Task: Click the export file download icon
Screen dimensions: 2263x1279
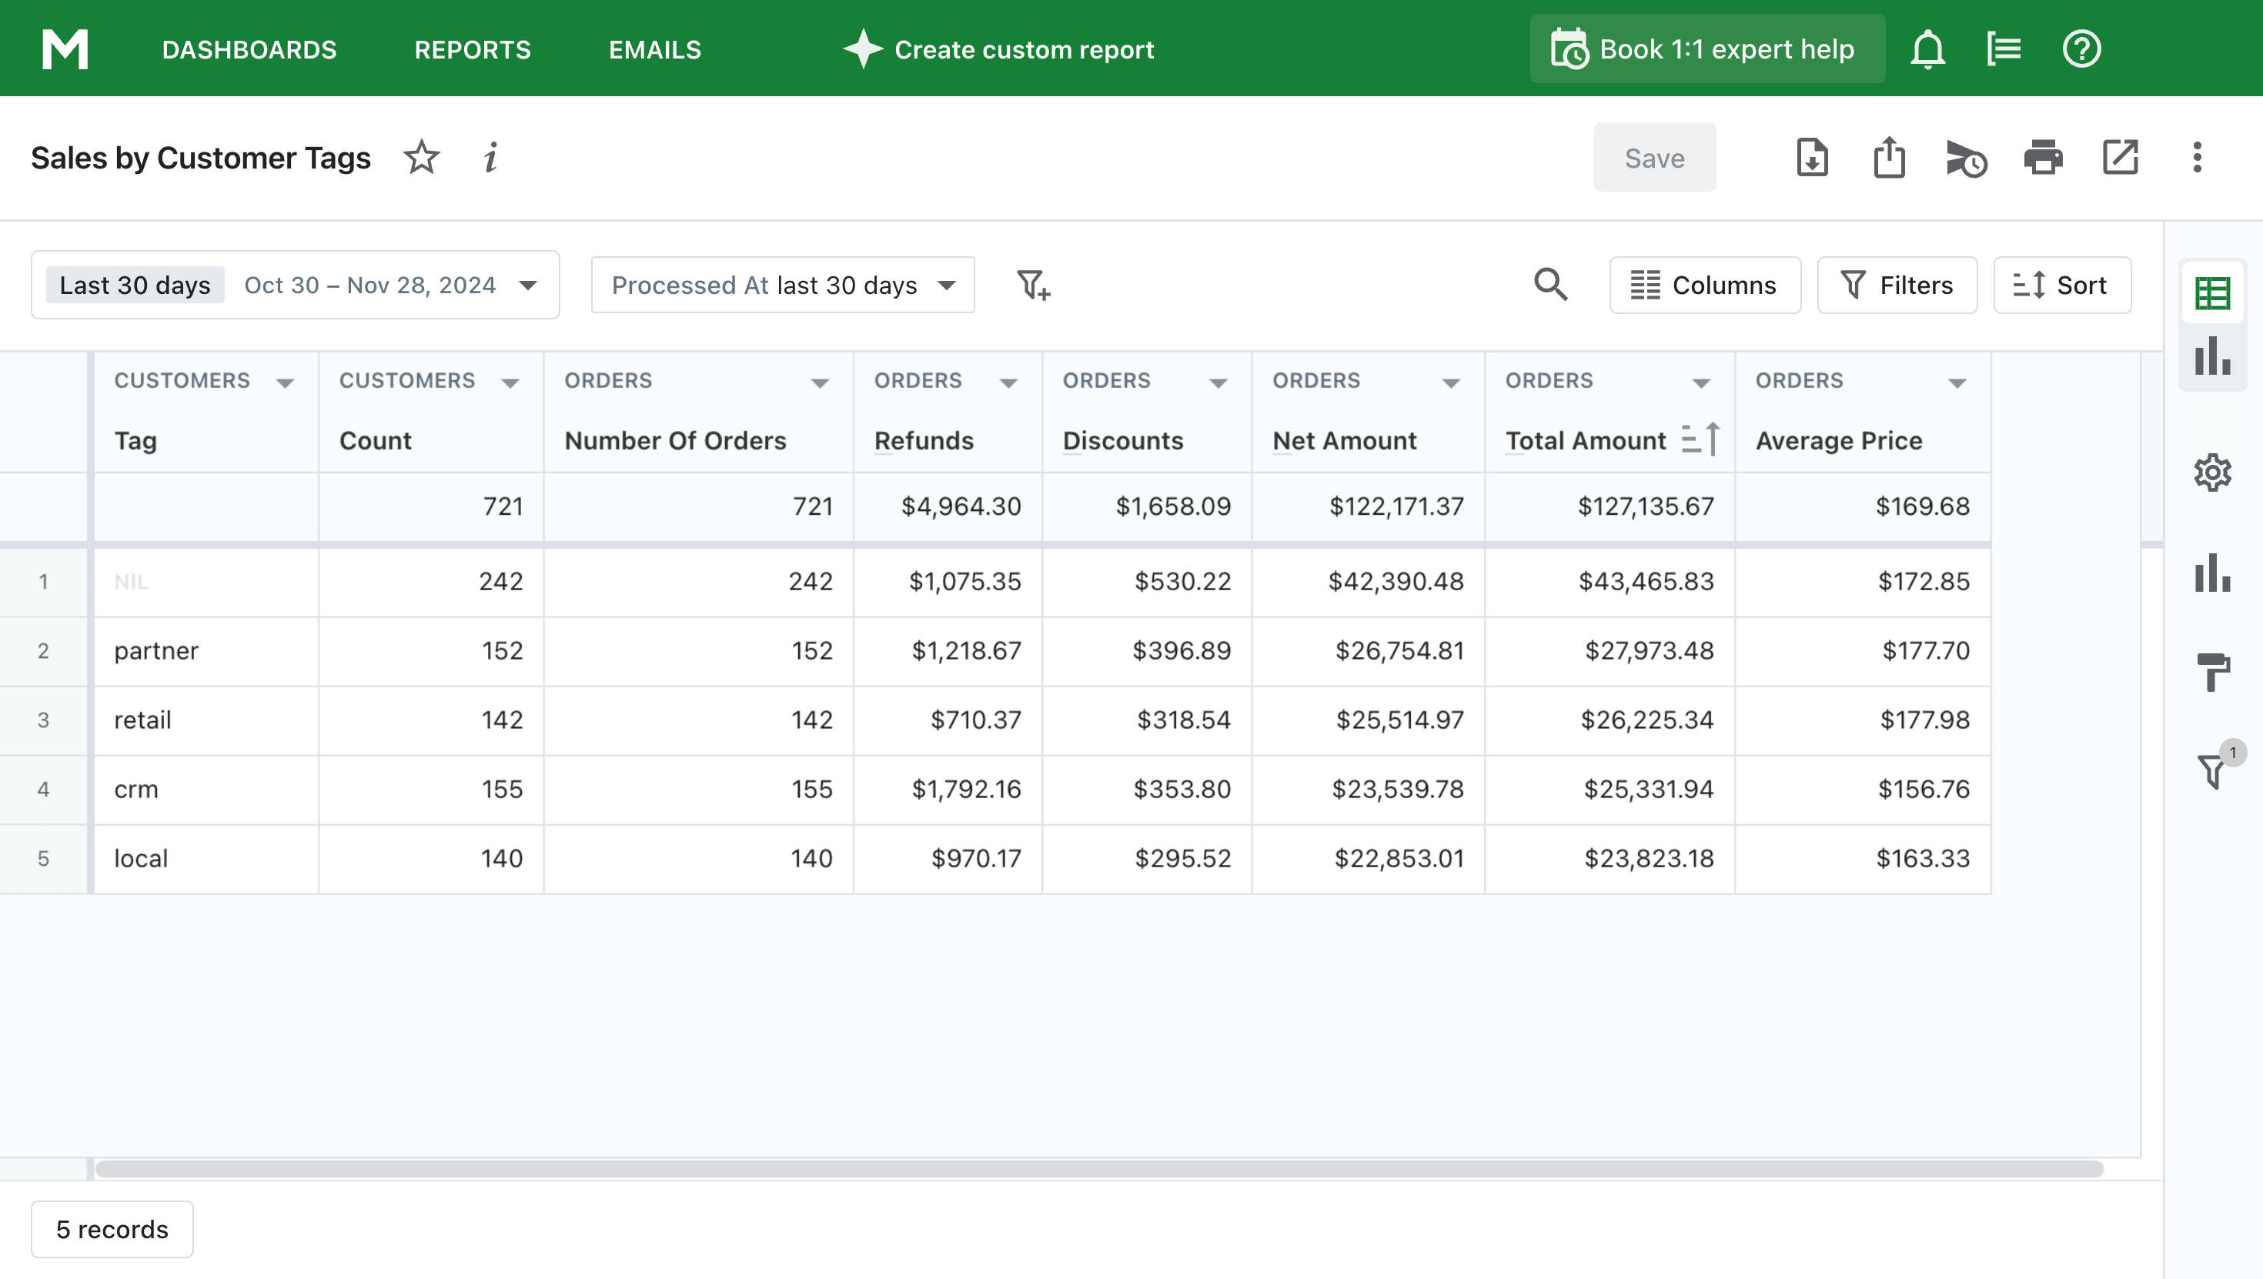Action: (x=1811, y=158)
